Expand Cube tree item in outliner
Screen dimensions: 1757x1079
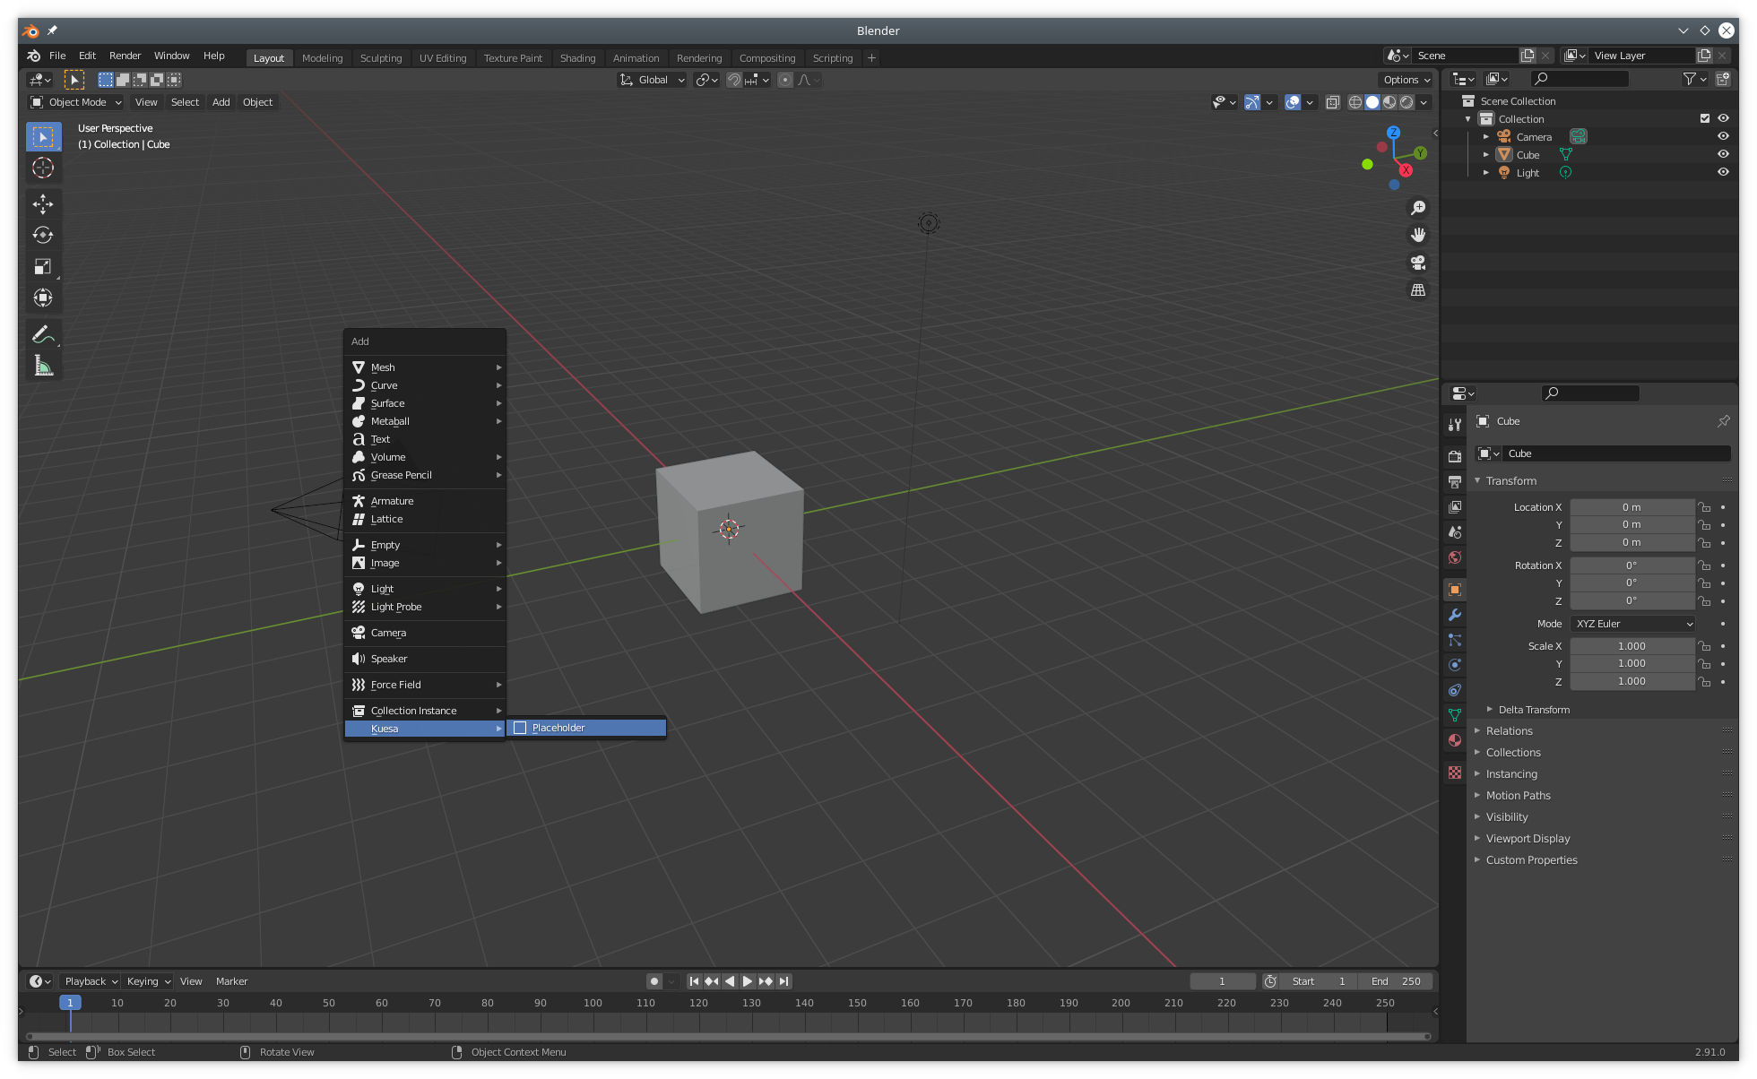pos(1485,154)
